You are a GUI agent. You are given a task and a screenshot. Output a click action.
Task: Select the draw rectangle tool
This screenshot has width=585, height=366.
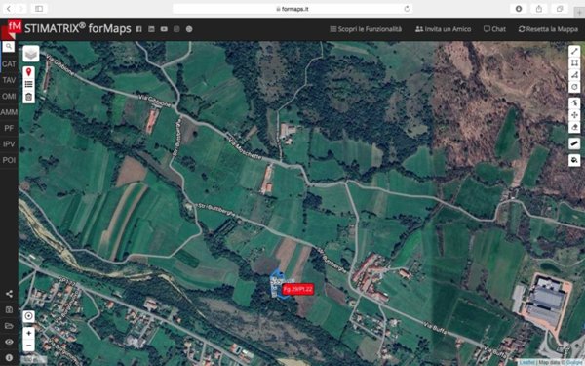574,63
